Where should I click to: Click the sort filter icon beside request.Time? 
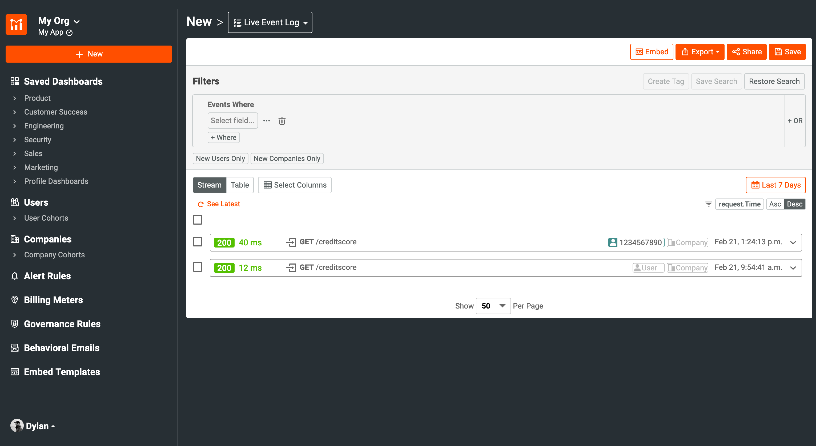pos(708,204)
